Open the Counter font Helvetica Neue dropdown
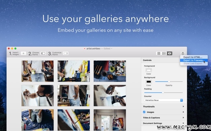This screenshot has width=211, height=131. point(163,100)
